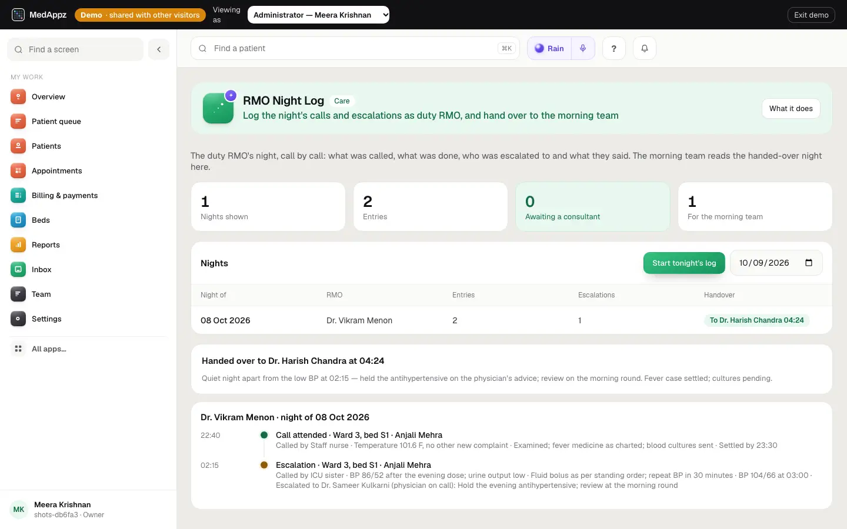847x529 pixels.
Task: Click the What it does button
Action: (791, 108)
